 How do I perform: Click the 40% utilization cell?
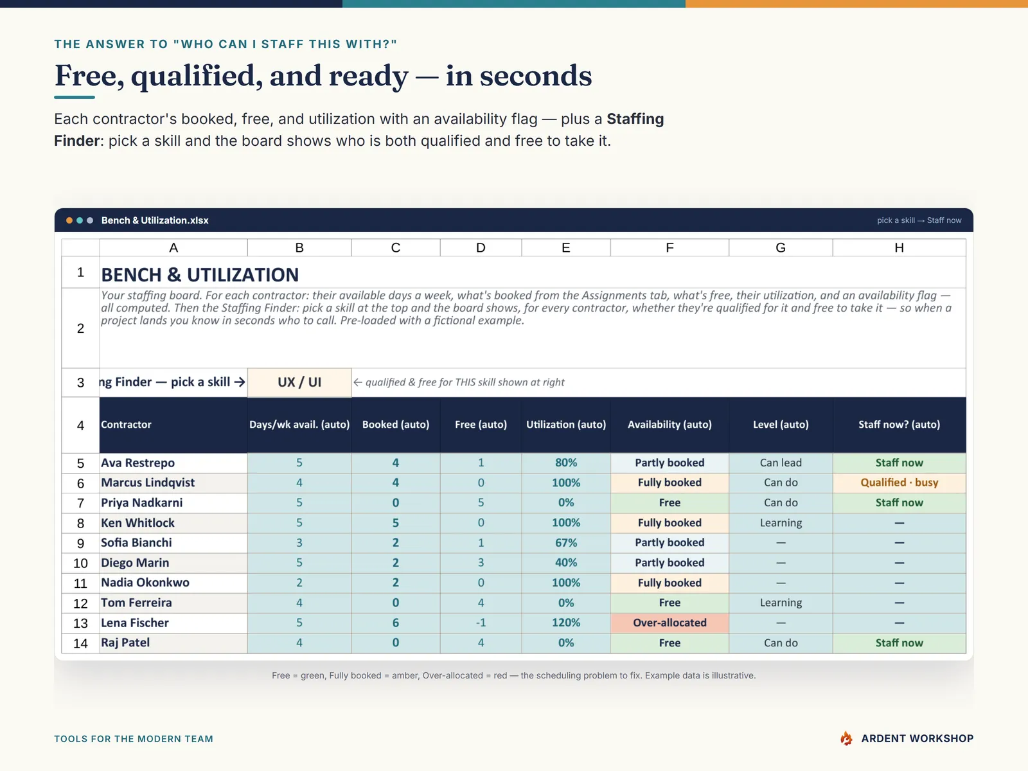(566, 563)
